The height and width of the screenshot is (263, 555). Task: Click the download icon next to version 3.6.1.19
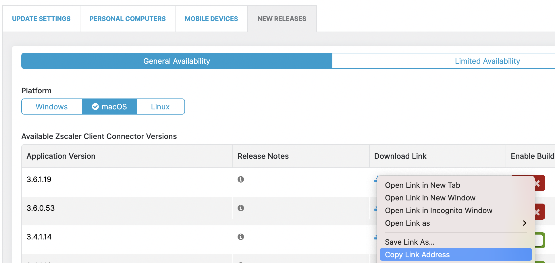pyautogui.click(x=376, y=178)
